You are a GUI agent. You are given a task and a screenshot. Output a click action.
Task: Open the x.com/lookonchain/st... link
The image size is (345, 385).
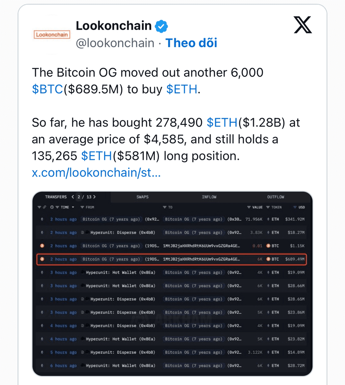(x=96, y=173)
